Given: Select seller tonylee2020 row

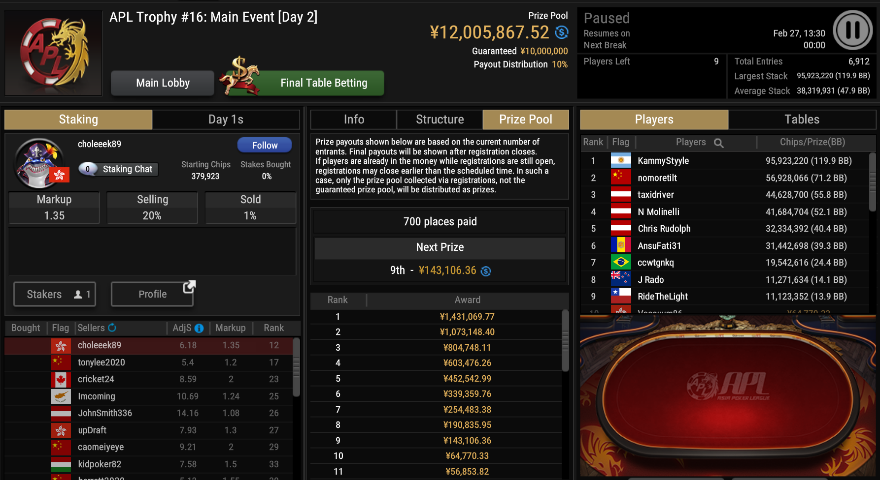Looking at the screenshot, I should point(149,362).
